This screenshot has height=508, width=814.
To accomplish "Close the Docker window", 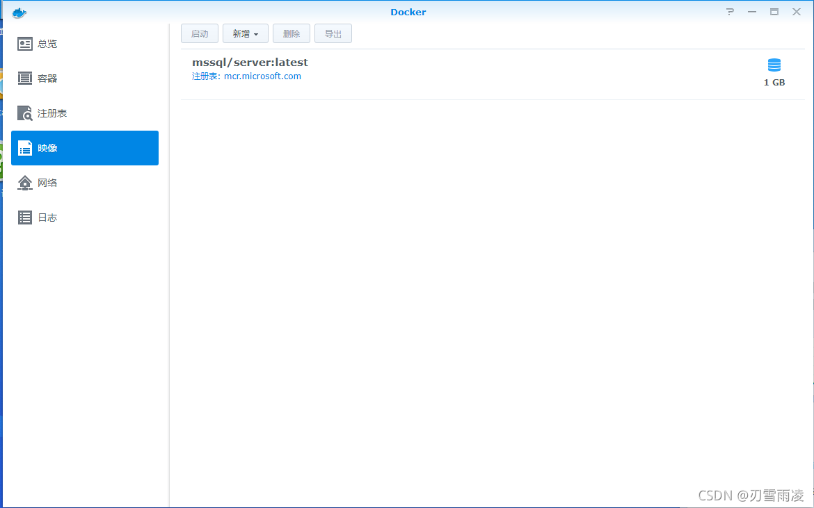I will pyautogui.click(x=797, y=12).
